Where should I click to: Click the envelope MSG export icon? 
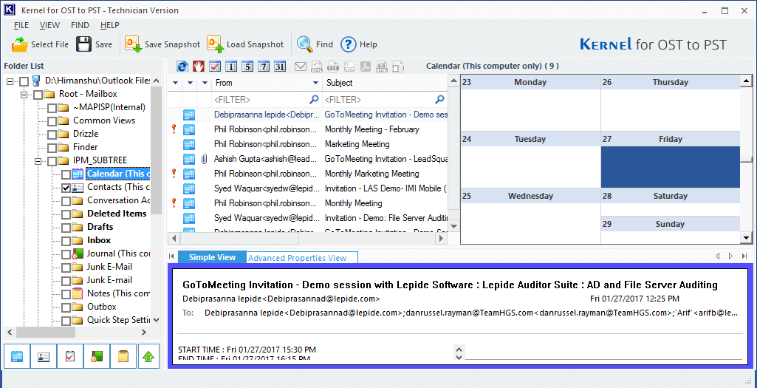301,67
